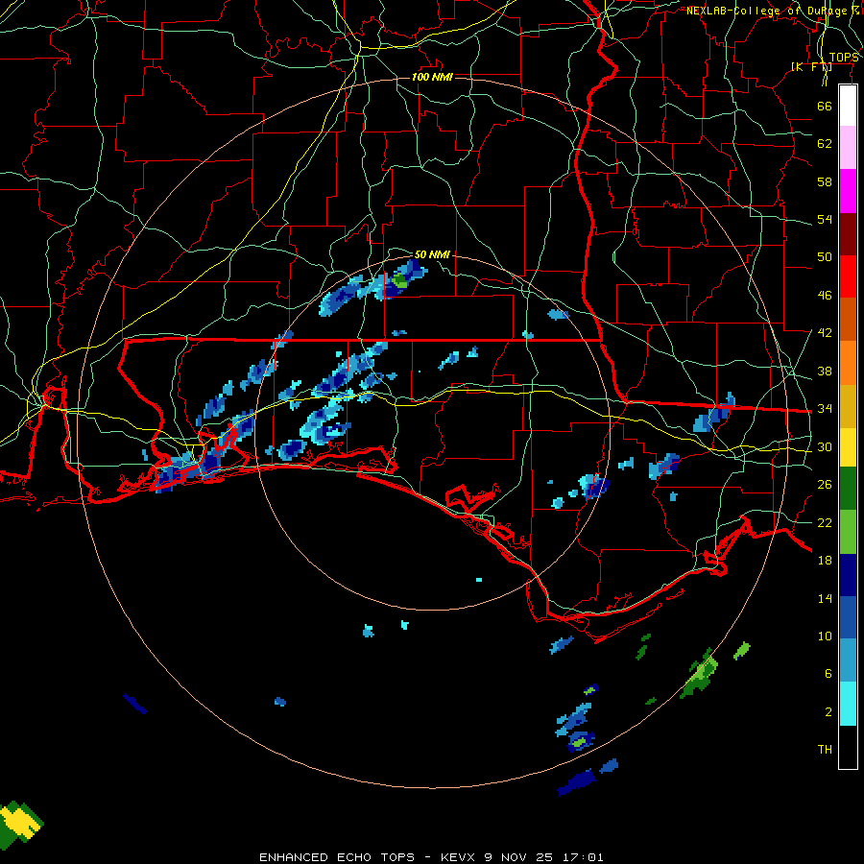Select the medium blue 10-14 kft legend swatch
Image resolution: width=864 pixels, height=864 pixels.
(848, 617)
